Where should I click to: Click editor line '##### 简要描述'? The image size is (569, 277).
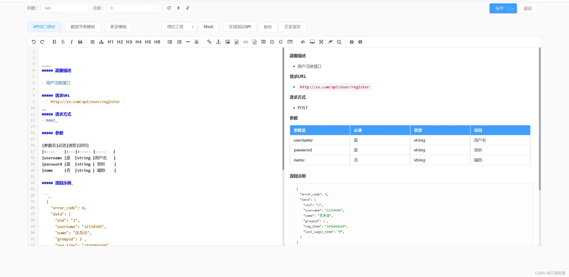pyautogui.click(x=56, y=70)
